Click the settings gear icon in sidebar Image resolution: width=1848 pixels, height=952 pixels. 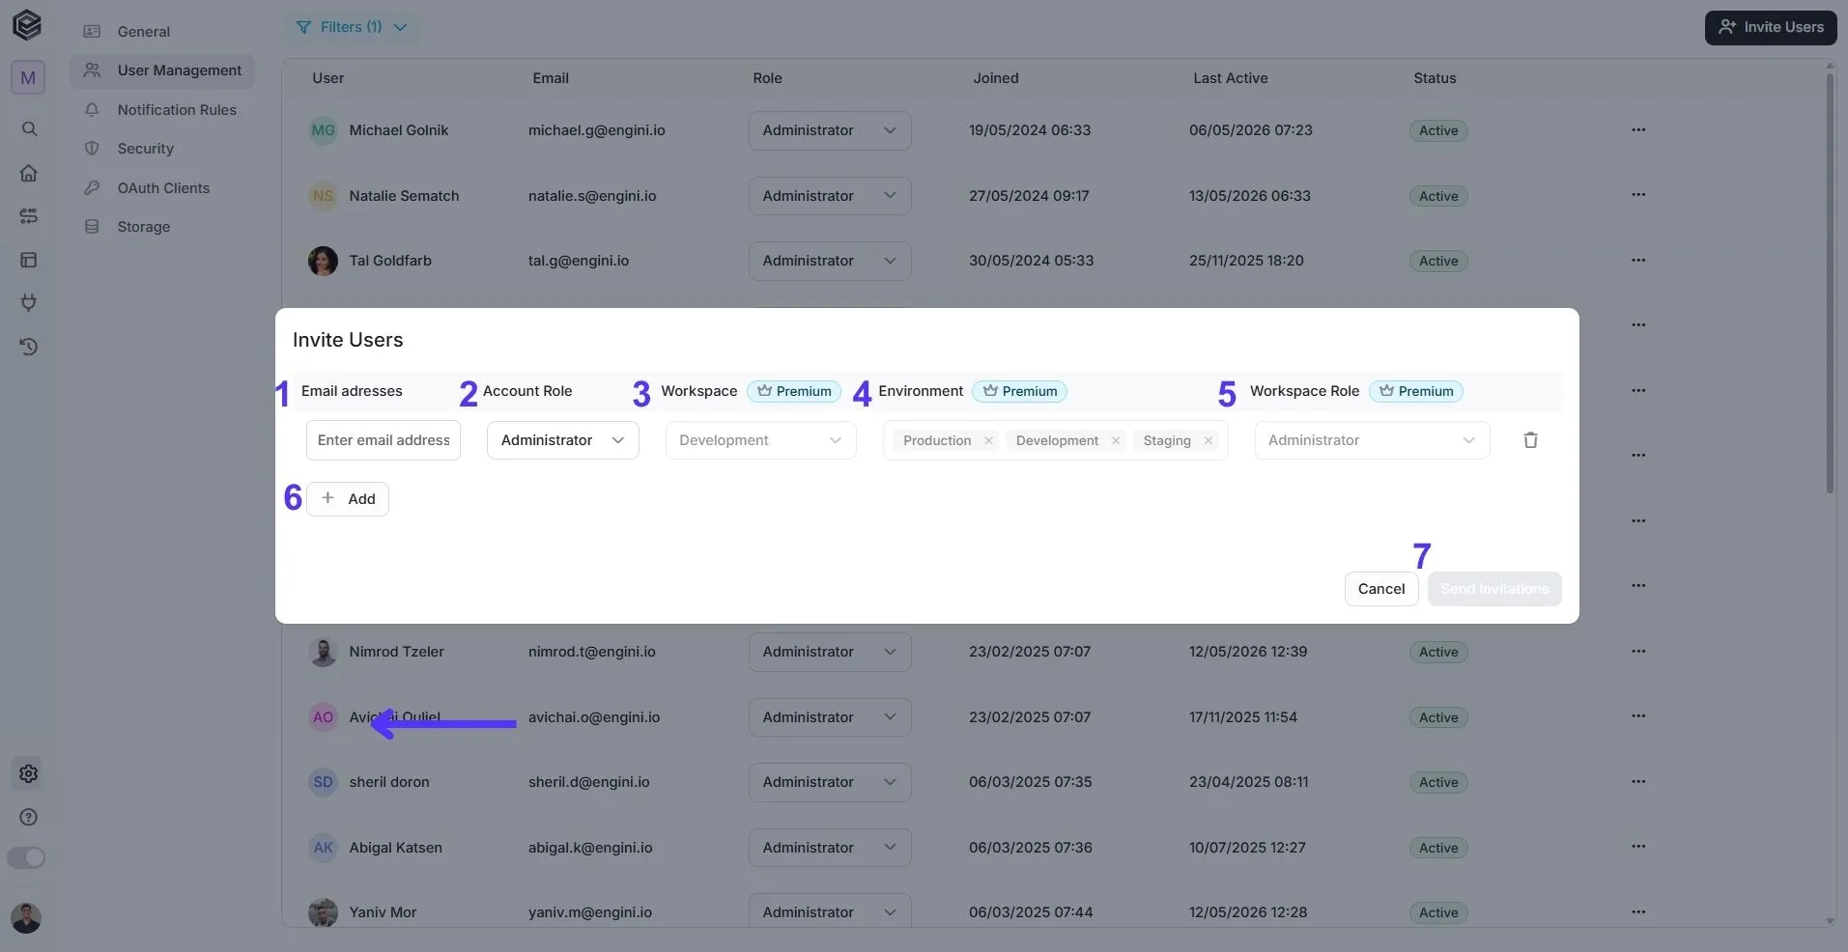coord(29,773)
